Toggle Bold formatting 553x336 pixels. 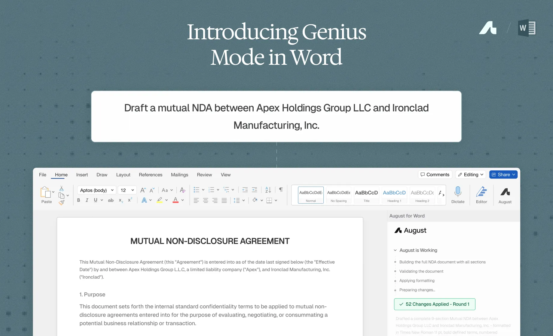[x=79, y=200]
